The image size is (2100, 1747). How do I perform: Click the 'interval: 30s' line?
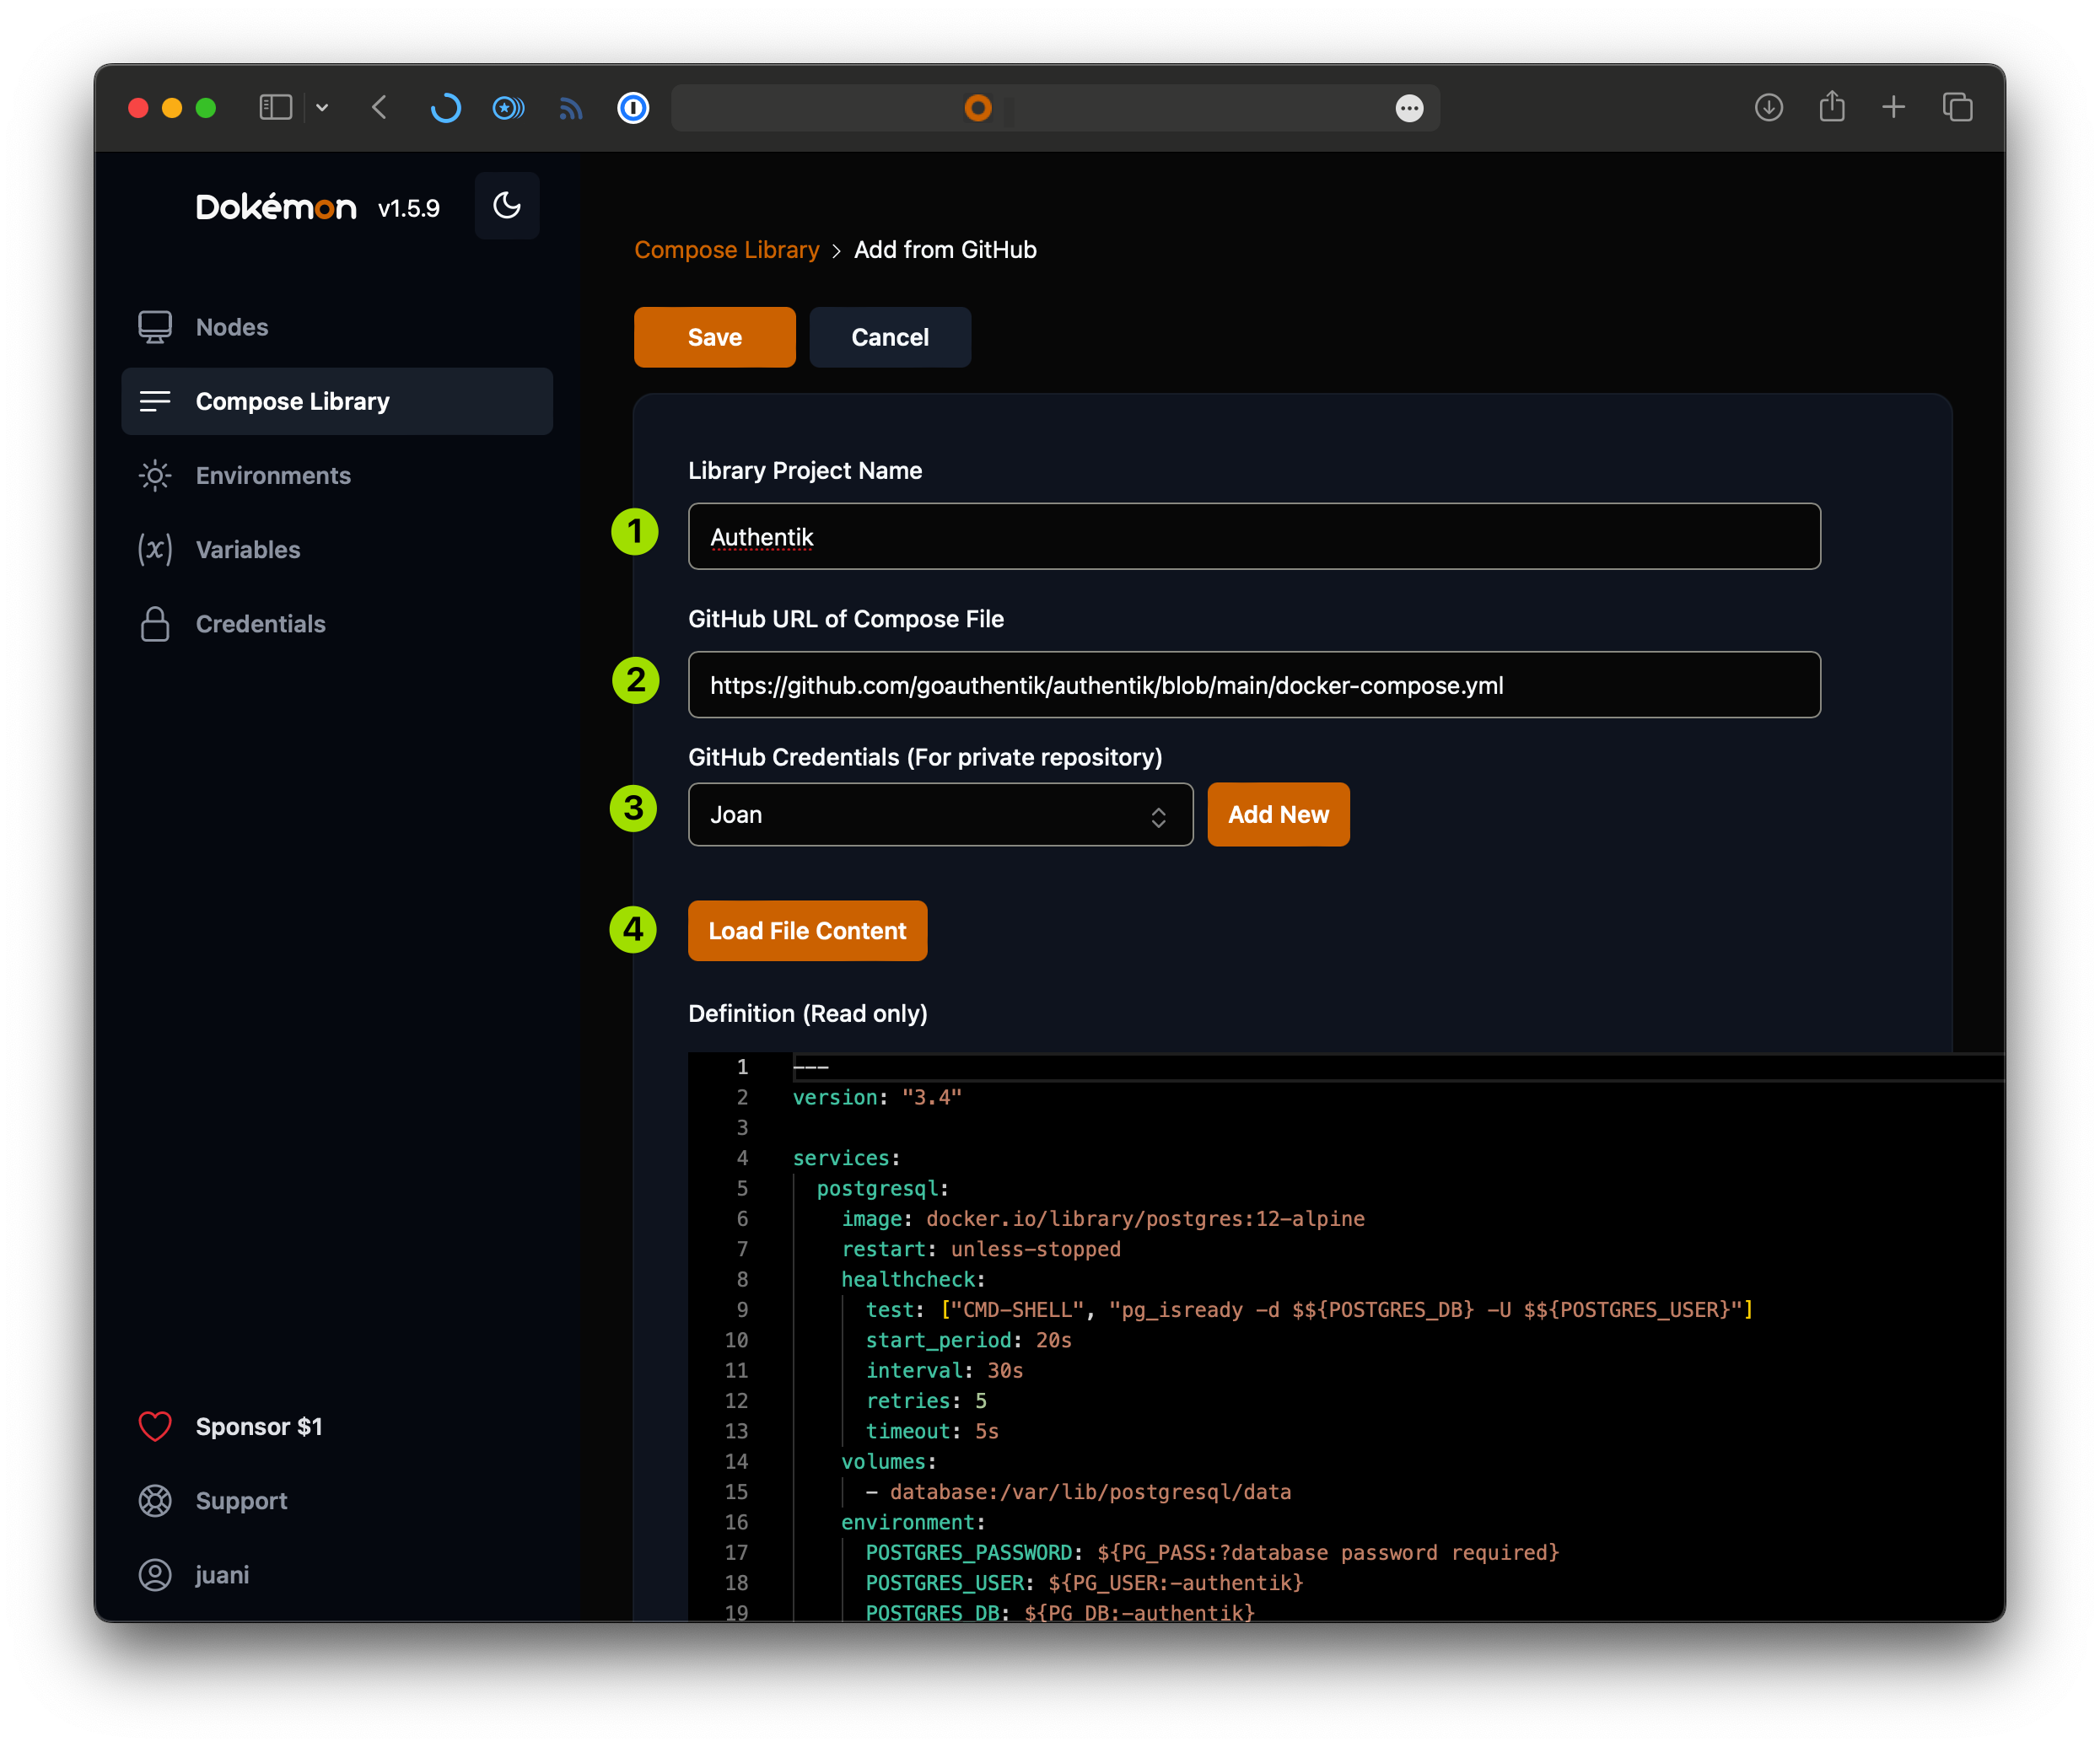coord(944,1370)
